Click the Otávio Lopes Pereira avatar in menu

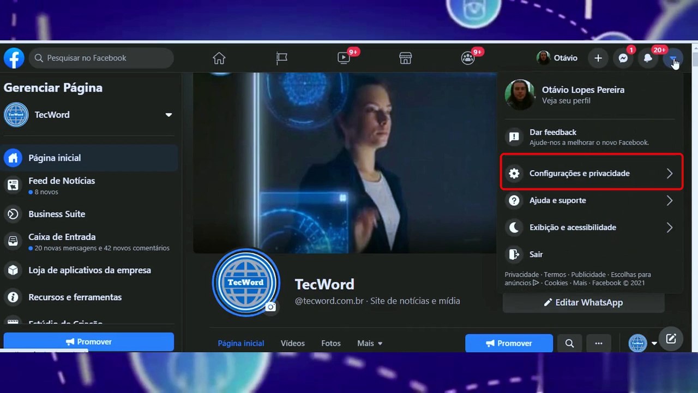520,94
